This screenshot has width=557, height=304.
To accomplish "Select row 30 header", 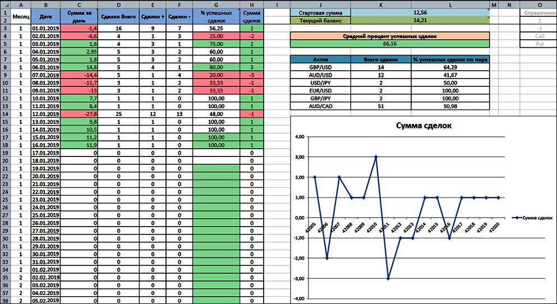I will [5, 238].
